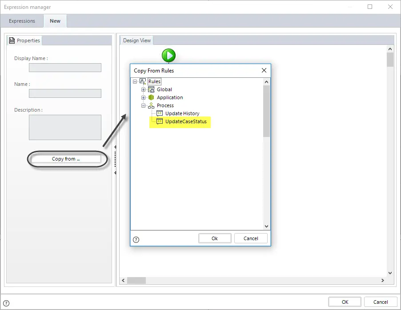The width and height of the screenshot is (401, 310).
Task: Click Design View horizontal scroll right arrow
Action: (383, 280)
